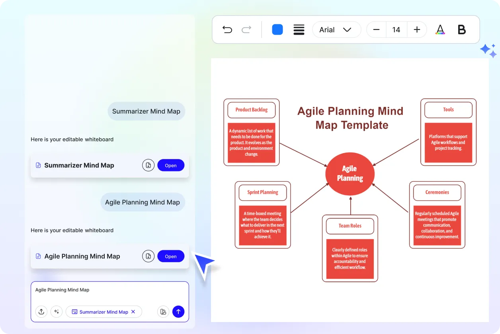The image size is (500, 334).
Task: Expand the Arial font dropdown
Action: [336, 29]
